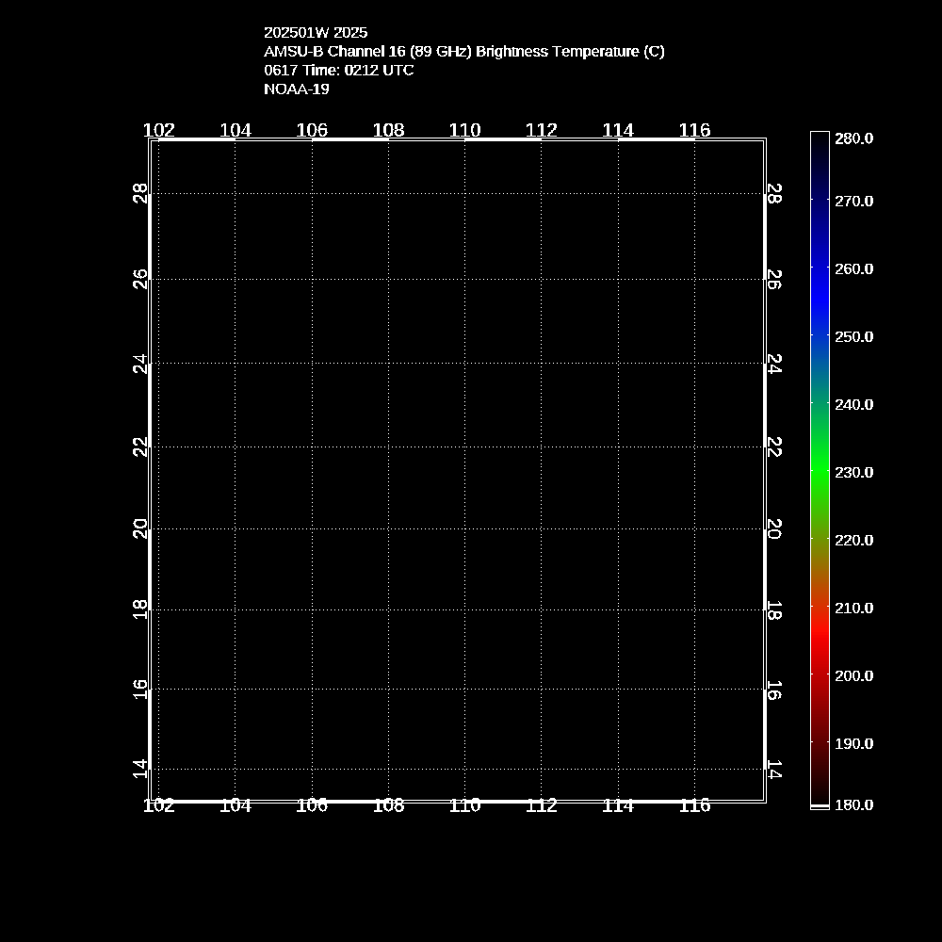This screenshot has height=942, width=942.
Task: Pick the bright green area of the colorbar
Action: point(820,471)
